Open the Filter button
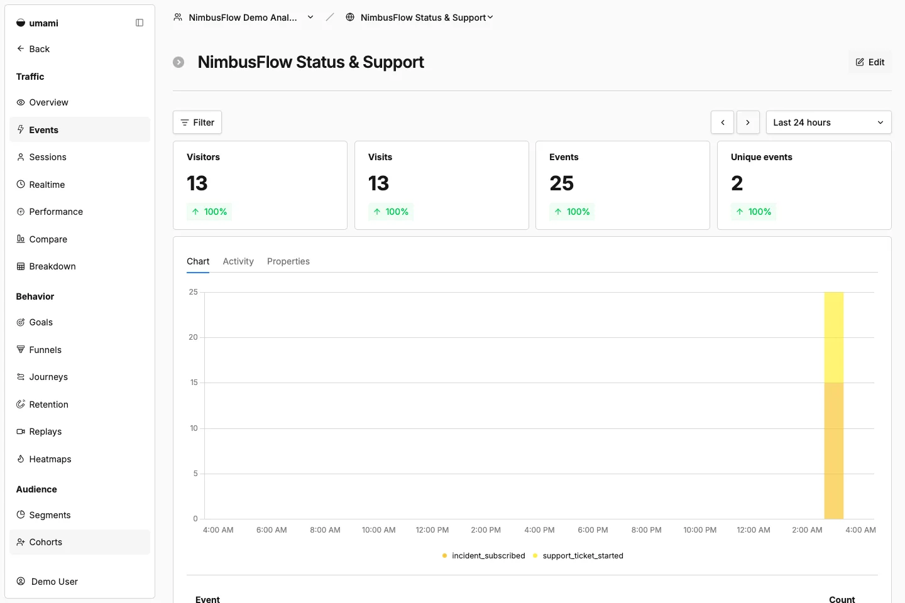The image size is (905, 603). (x=197, y=122)
